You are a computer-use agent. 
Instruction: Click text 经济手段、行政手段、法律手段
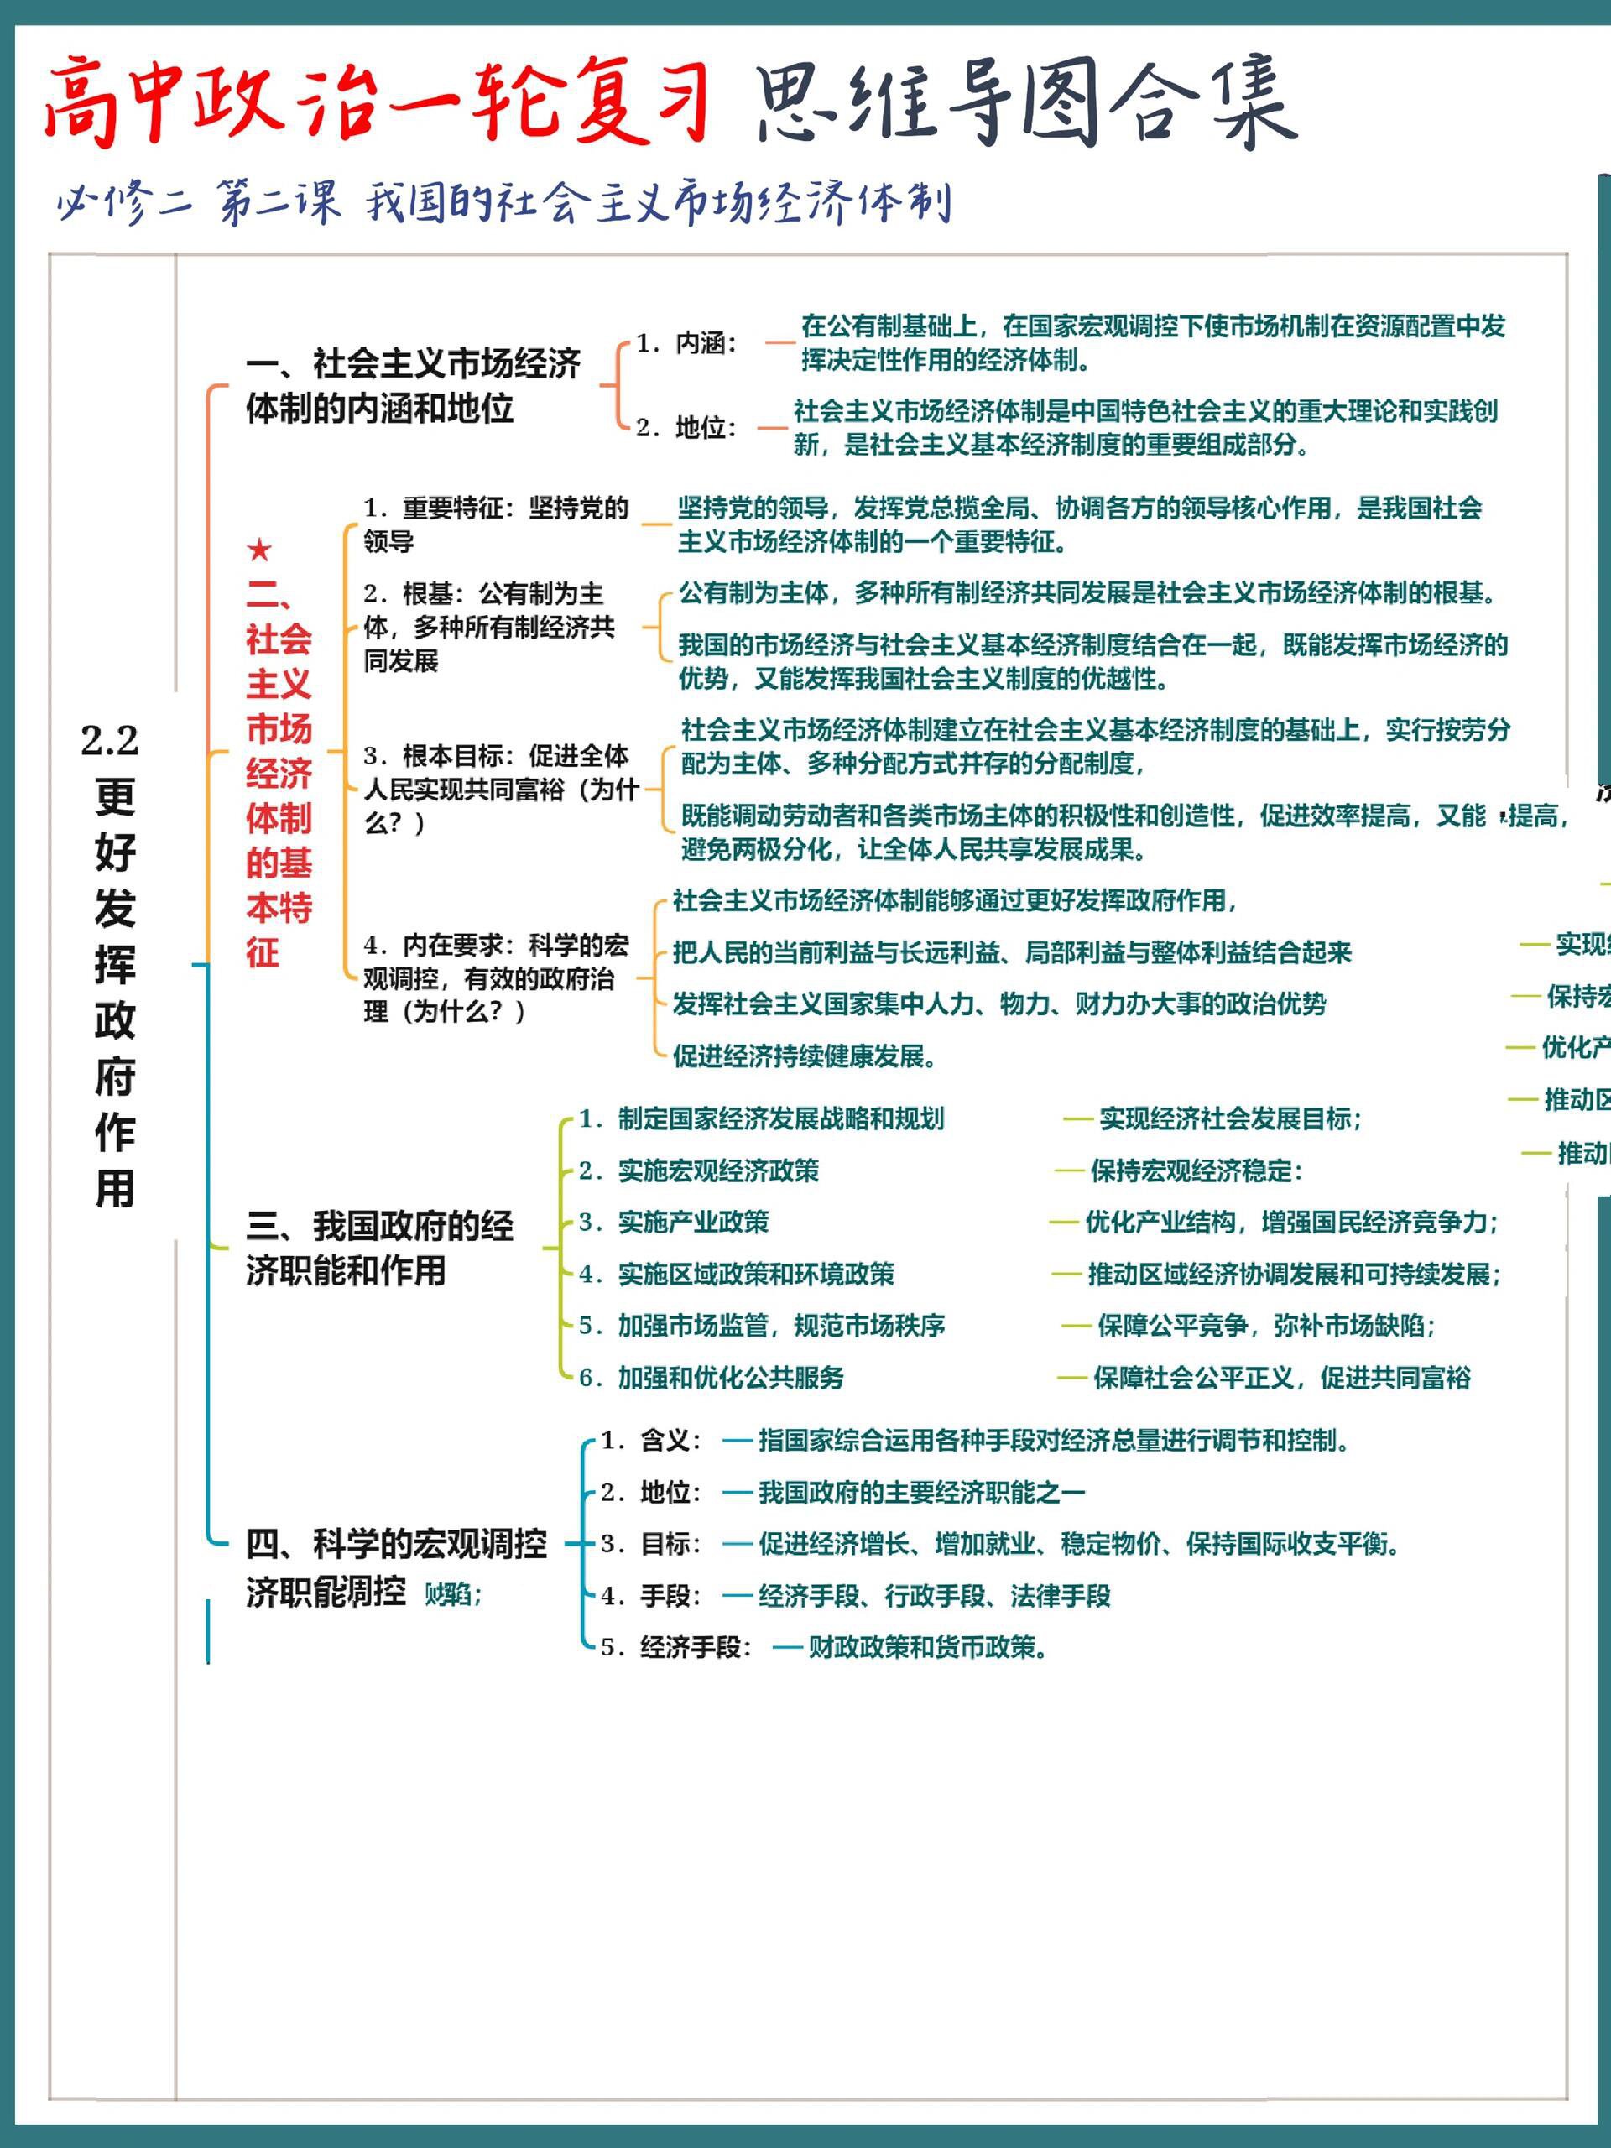pos(934,1595)
